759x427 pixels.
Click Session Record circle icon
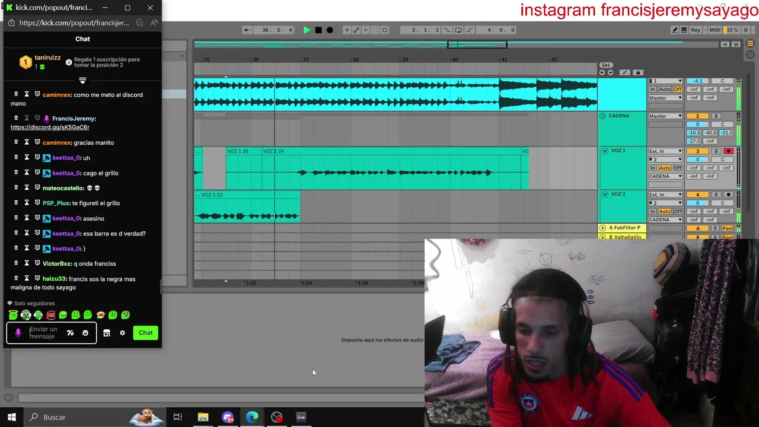click(384, 30)
